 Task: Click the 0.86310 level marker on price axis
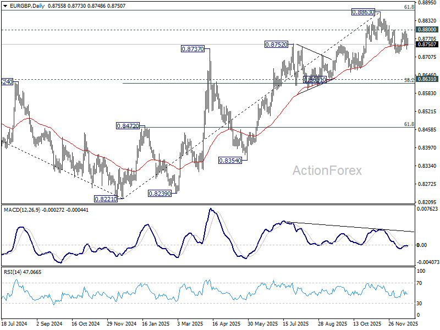[x=427, y=79]
